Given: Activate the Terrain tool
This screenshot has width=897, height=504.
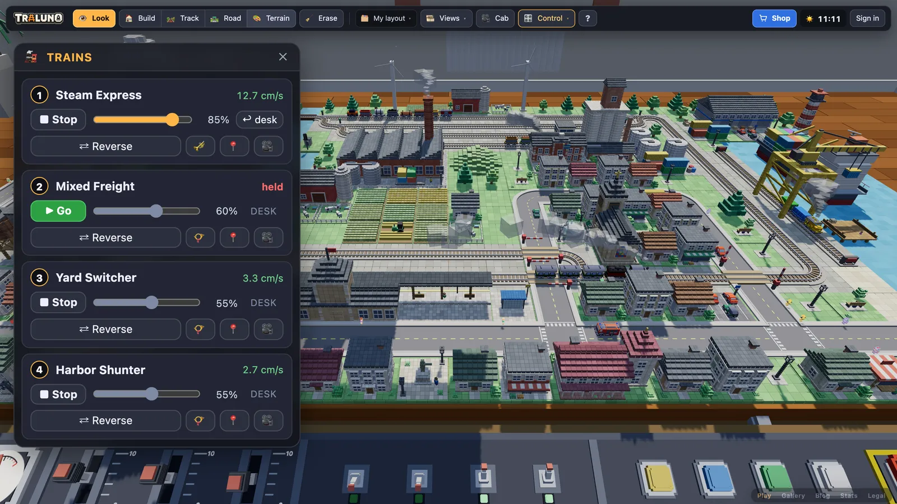Looking at the screenshot, I should click(271, 18).
